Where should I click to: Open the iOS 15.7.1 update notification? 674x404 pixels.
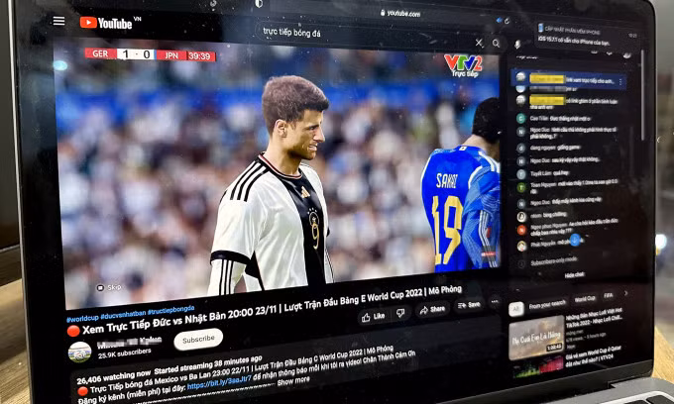587,36
